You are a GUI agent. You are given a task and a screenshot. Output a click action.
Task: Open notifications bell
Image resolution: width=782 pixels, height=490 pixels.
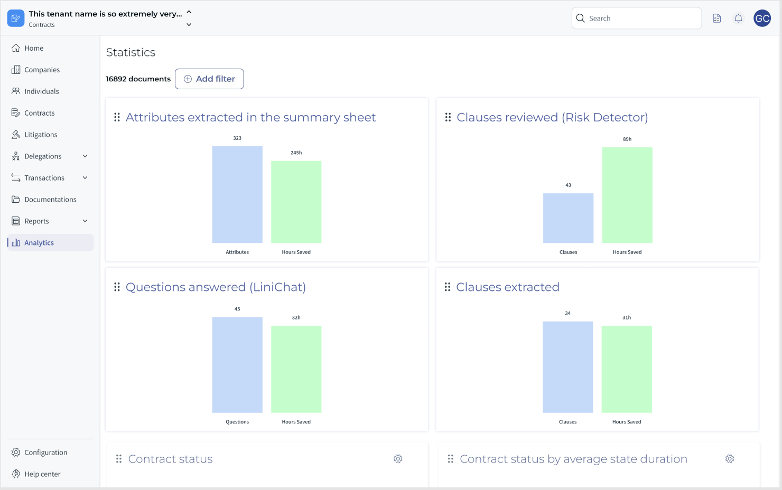[739, 18]
